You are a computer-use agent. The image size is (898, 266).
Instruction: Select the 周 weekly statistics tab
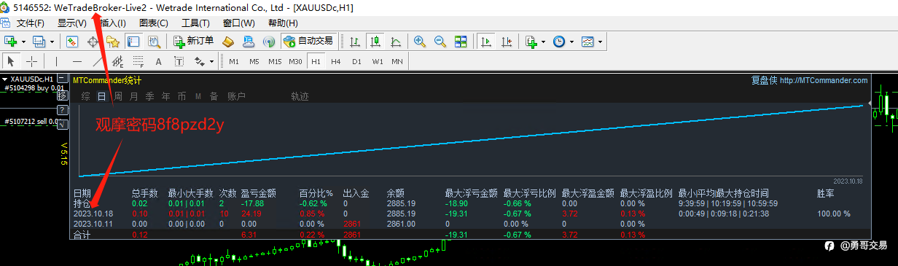point(117,96)
